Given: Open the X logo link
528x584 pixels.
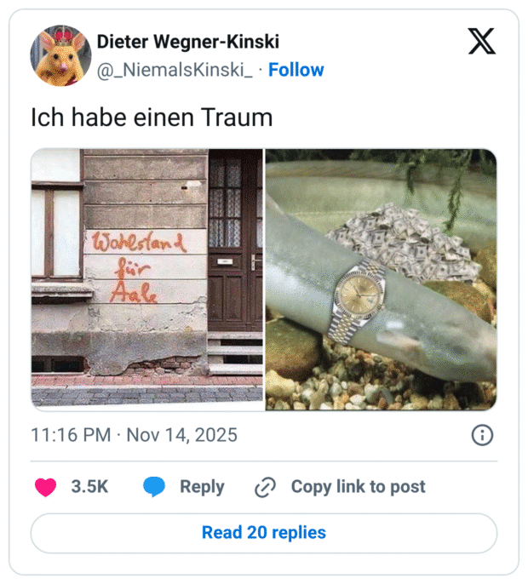Looking at the screenshot, I should (x=482, y=41).
